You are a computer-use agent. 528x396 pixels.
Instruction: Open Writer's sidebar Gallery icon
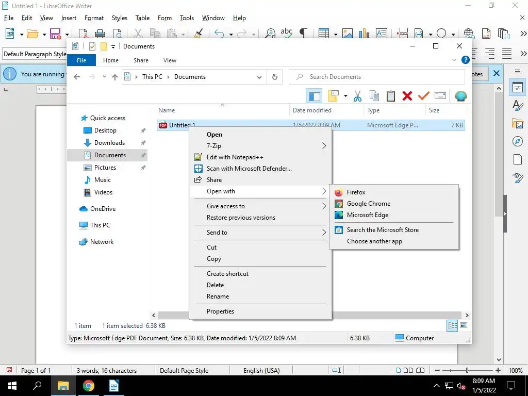(518, 123)
